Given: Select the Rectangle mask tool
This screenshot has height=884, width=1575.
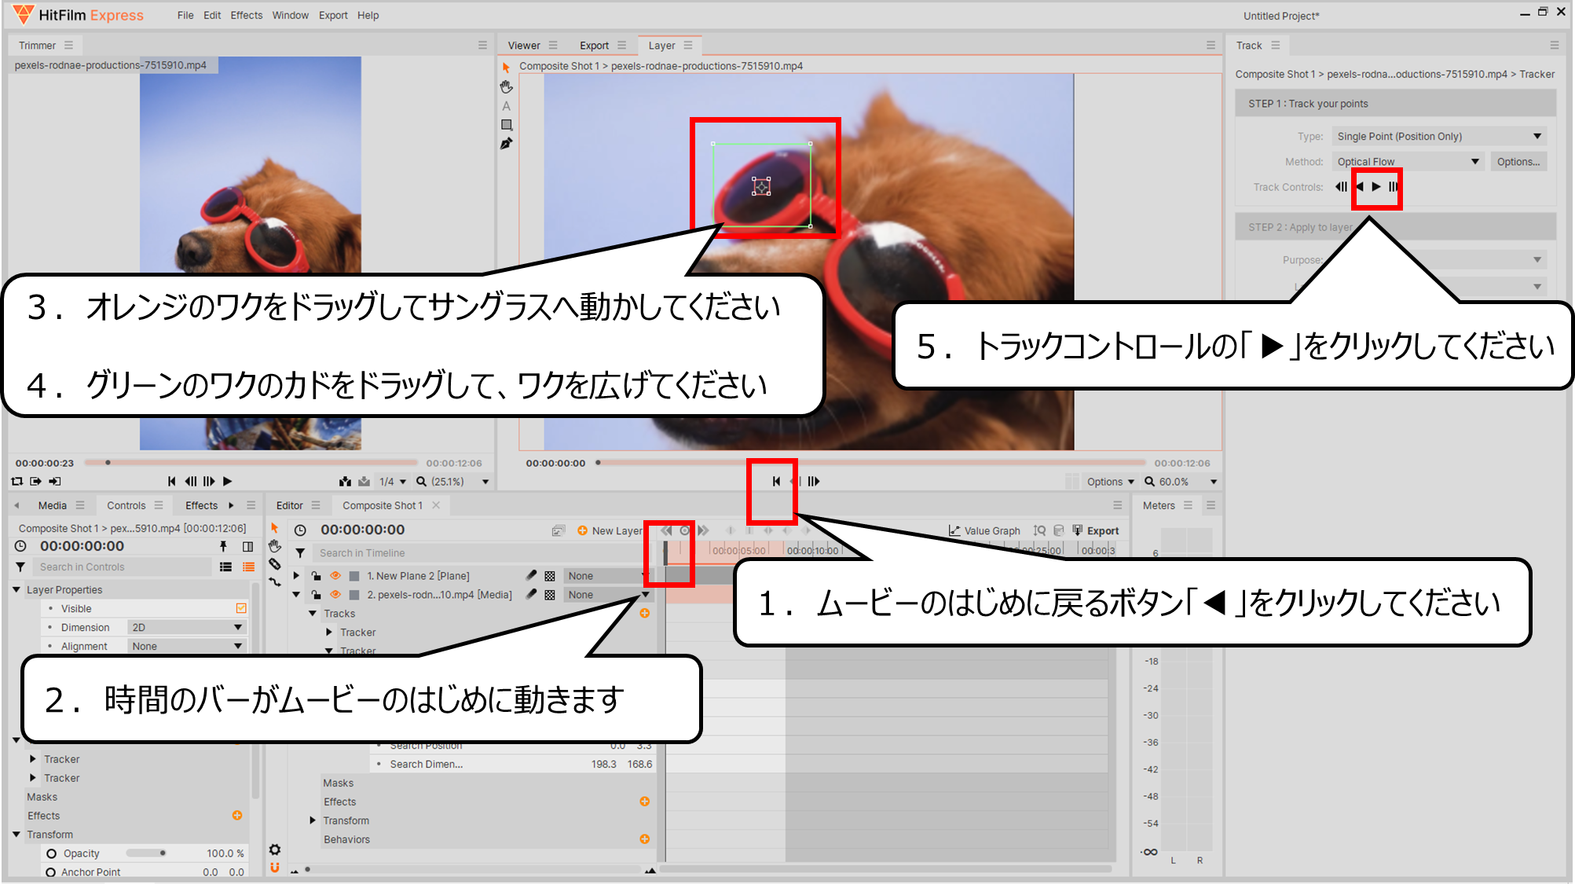Looking at the screenshot, I should [x=507, y=125].
